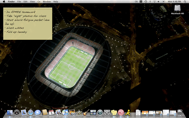Open Finder from the dock

pos(10,112)
